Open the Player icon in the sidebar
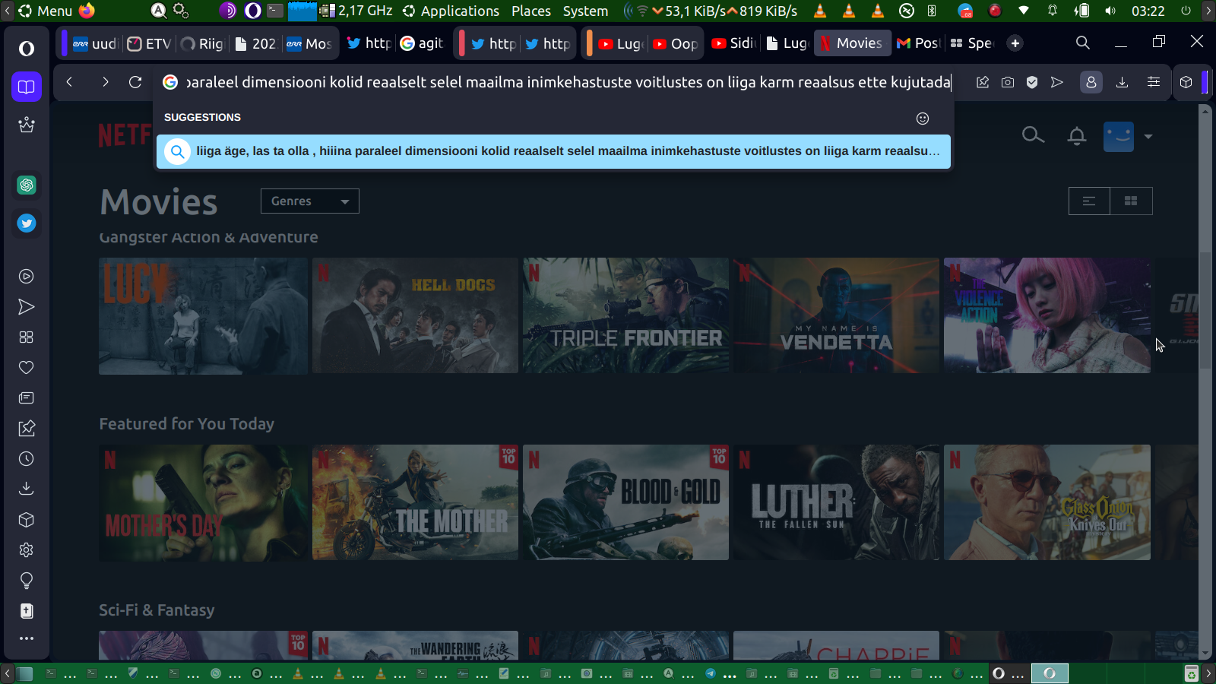This screenshot has height=684, width=1216. (x=27, y=277)
